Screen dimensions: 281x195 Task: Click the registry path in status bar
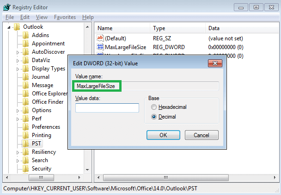(100, 189)
